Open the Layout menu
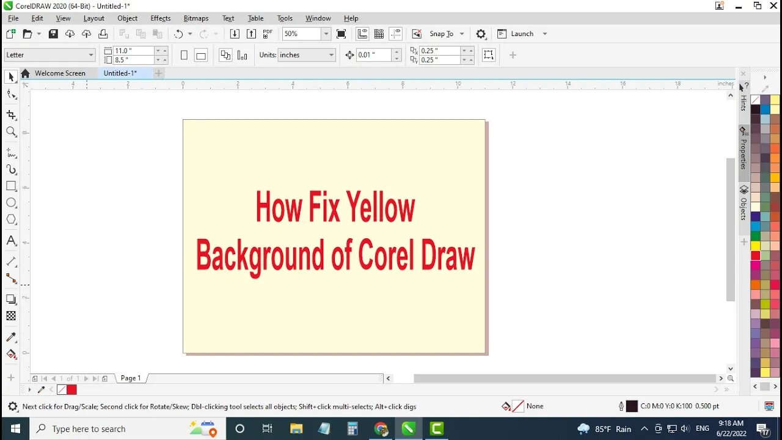782x440 pixels. click(x=93, y=18)
